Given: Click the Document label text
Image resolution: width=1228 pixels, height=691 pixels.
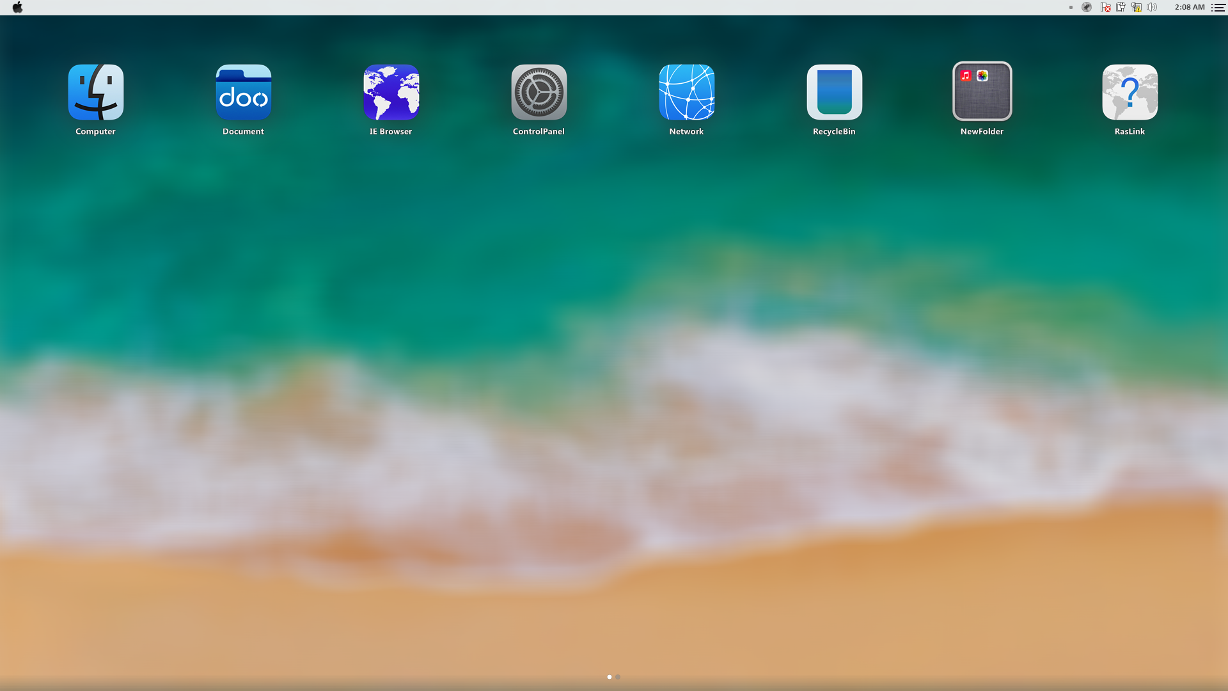Looking at the screenshot, I should click(x=243, y=131).
